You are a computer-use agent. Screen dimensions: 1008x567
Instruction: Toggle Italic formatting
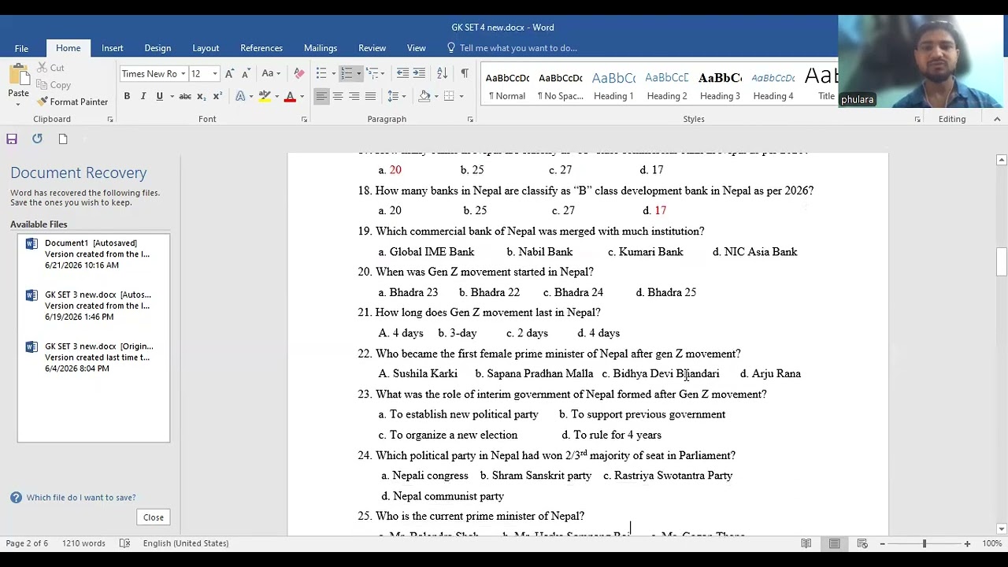pyautogui.click(x=143, y=96)
